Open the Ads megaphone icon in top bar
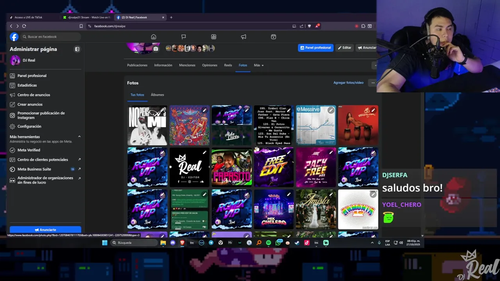This screenshot has height=281, width=500. [243, 37]
